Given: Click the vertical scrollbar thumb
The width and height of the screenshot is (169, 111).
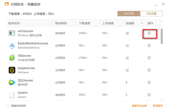Looking at the screenshot, I should pyautogui.click(x=162, y=36).
